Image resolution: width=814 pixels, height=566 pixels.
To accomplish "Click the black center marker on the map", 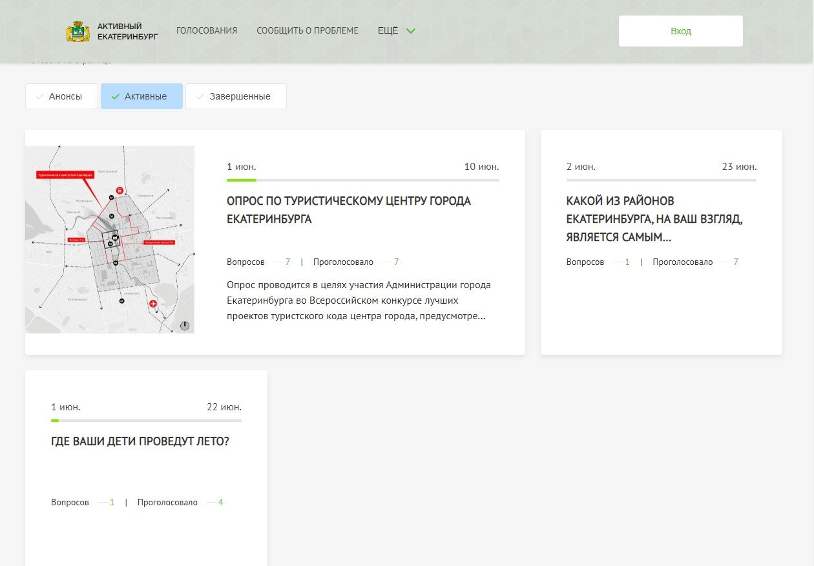I will [114, 239].
